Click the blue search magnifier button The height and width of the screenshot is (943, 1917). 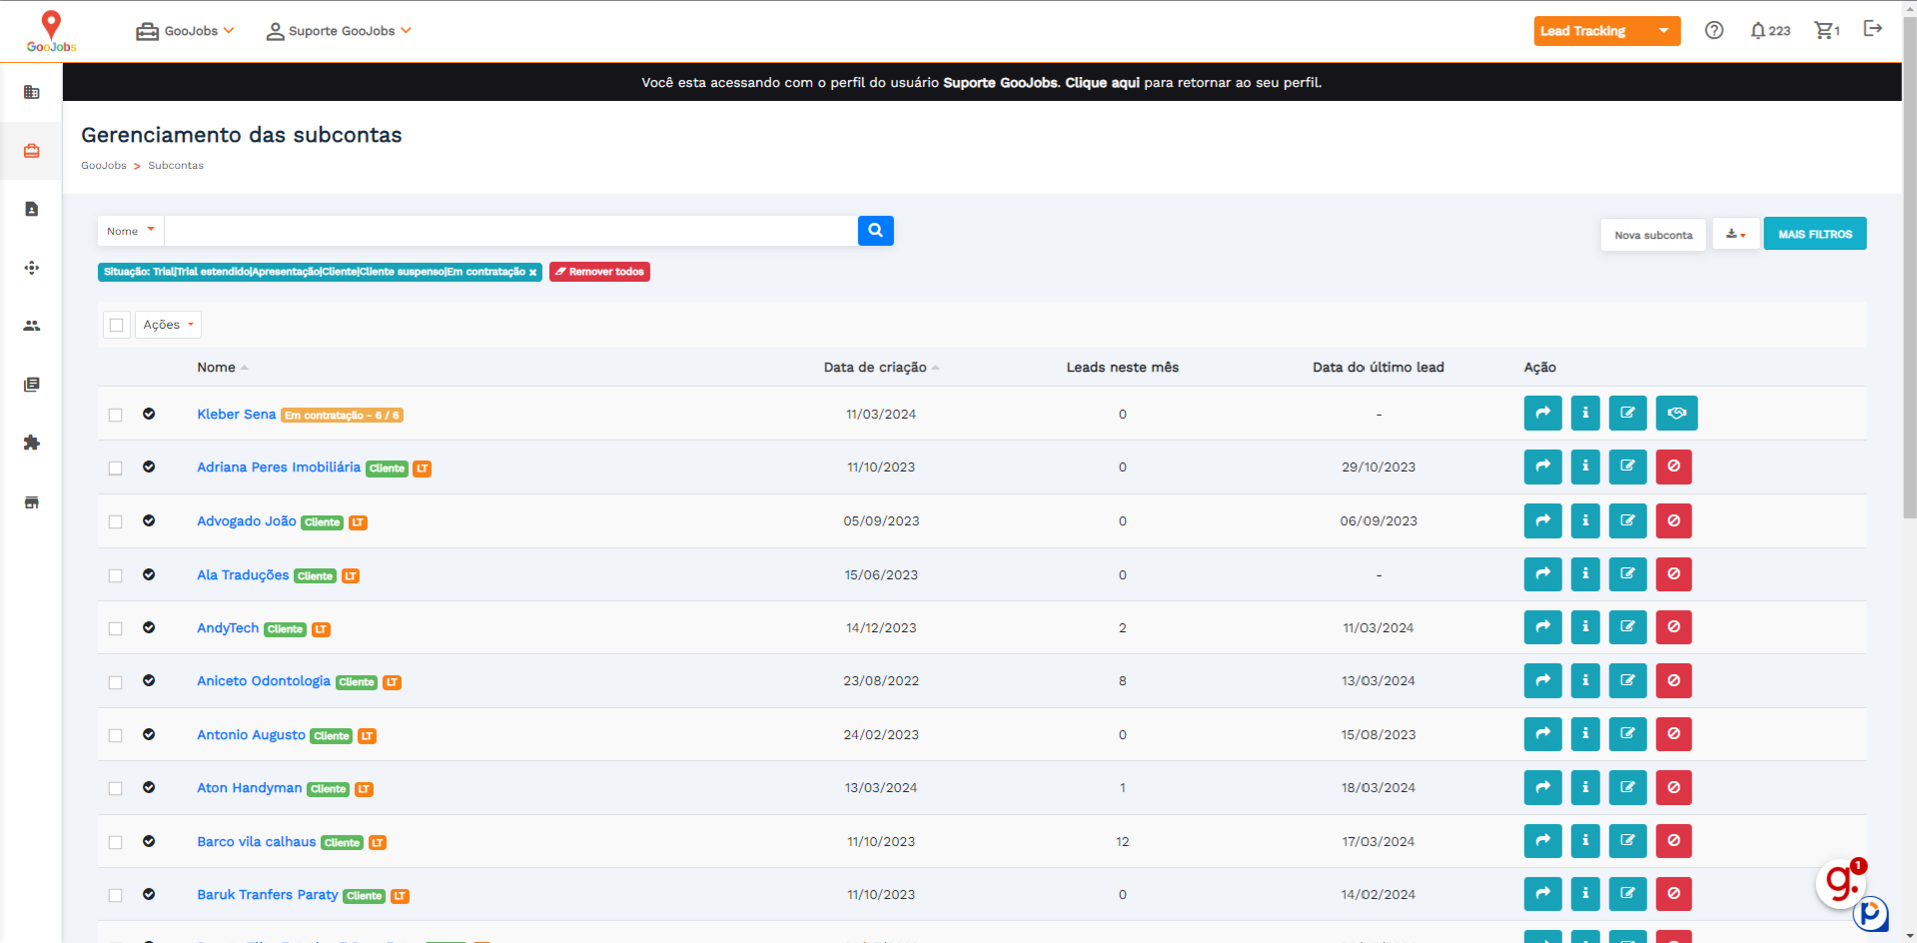(876, 231)
